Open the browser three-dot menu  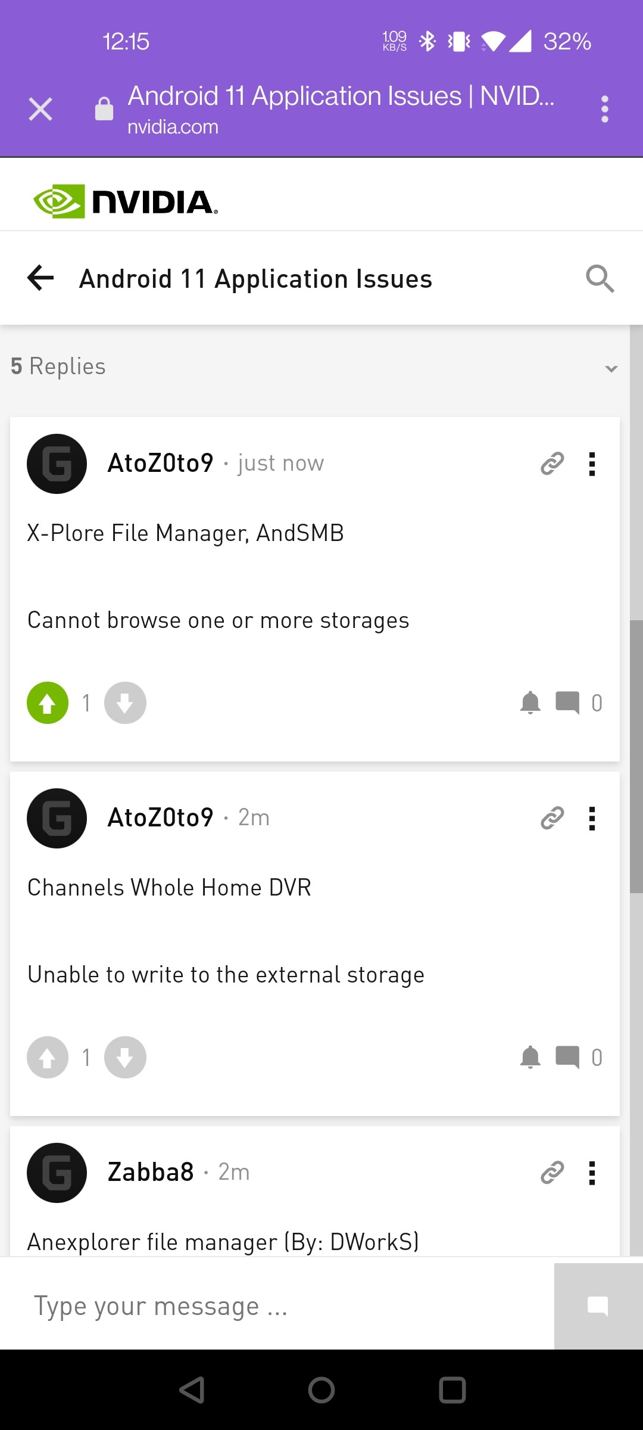[x=605, y=109]
